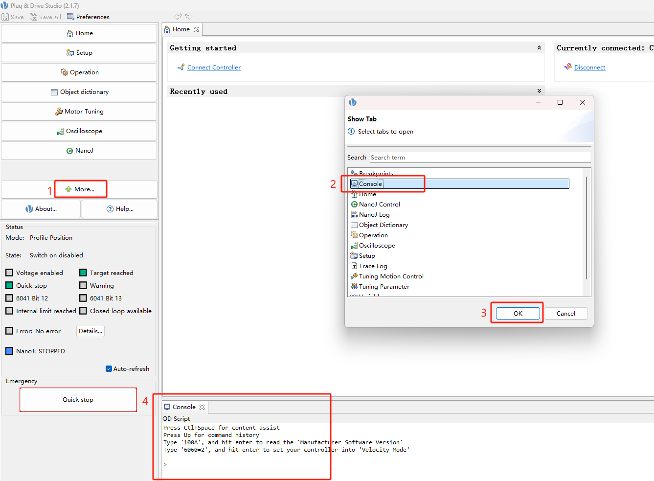The height and width of the screenshot is (481, 654).
Task: Open Help... from the sidebar
Action: [x=120, y=209]
